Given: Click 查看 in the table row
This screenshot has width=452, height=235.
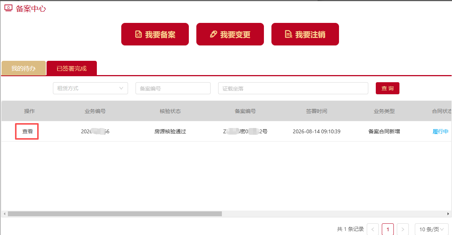Looking at the screenshot, I should pos(27,131).
